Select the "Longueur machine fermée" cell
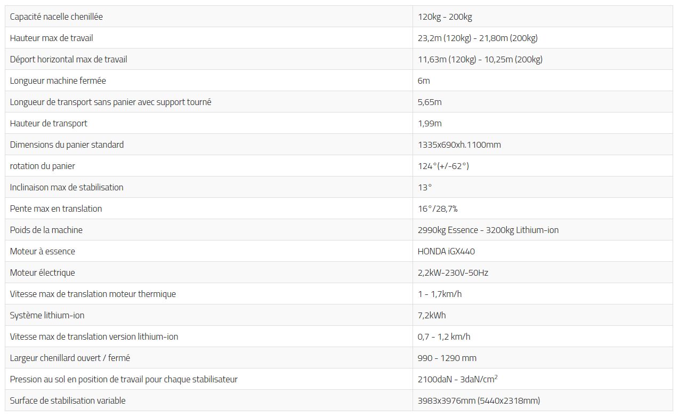The image size is (679, 417). pos(58,81)
